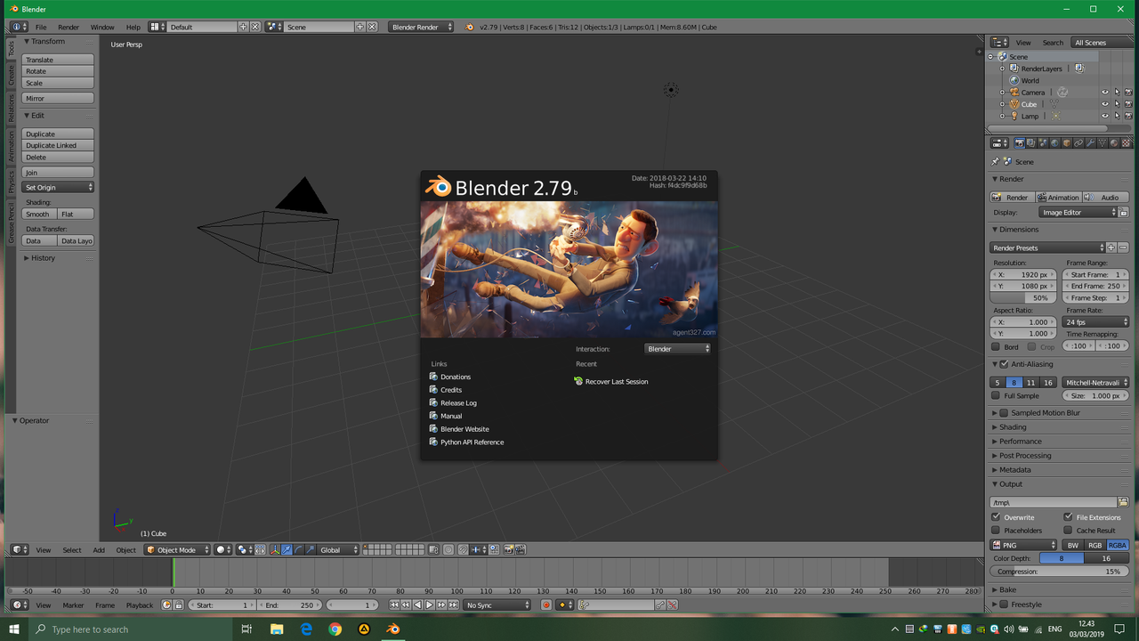Click the OpenGL render image camera icon
The height and width of the screenshot is (641, 1139).
point(509,550)
